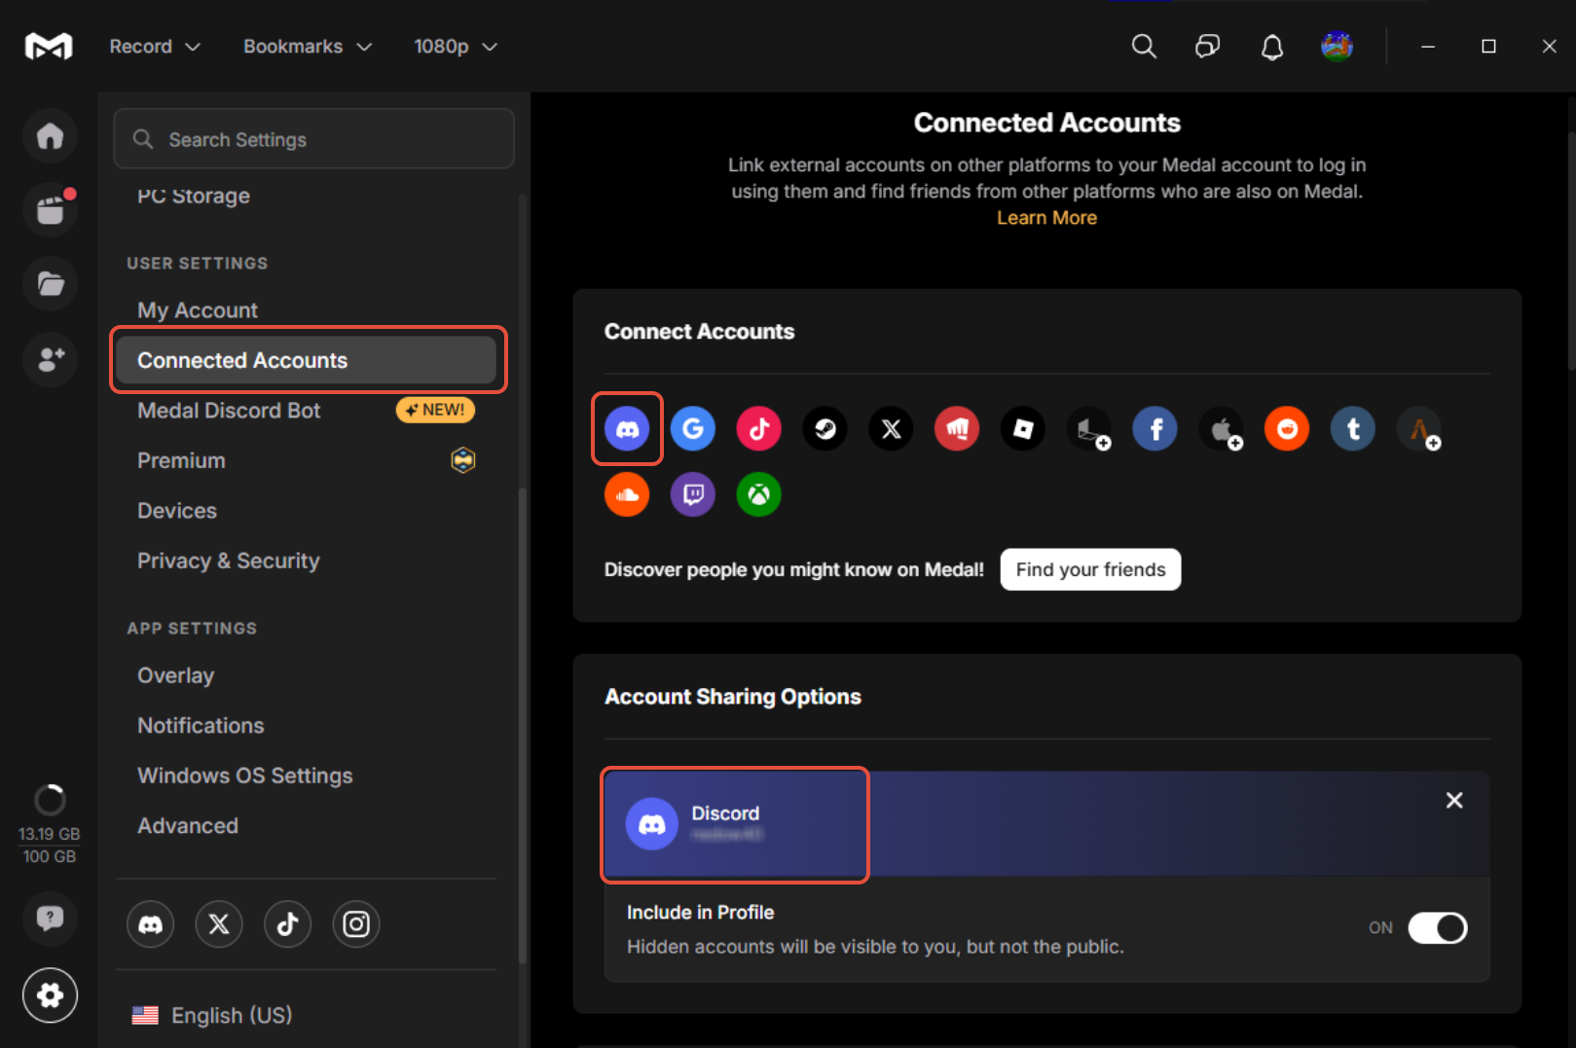Open the folder library icon in sidebar
Screen dimensions: 1576x1048
pos(50,283)
